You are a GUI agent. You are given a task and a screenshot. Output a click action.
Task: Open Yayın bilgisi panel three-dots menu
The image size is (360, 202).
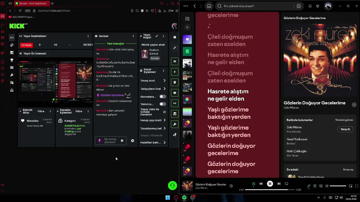pyautogui.click(x=163, y=36)
